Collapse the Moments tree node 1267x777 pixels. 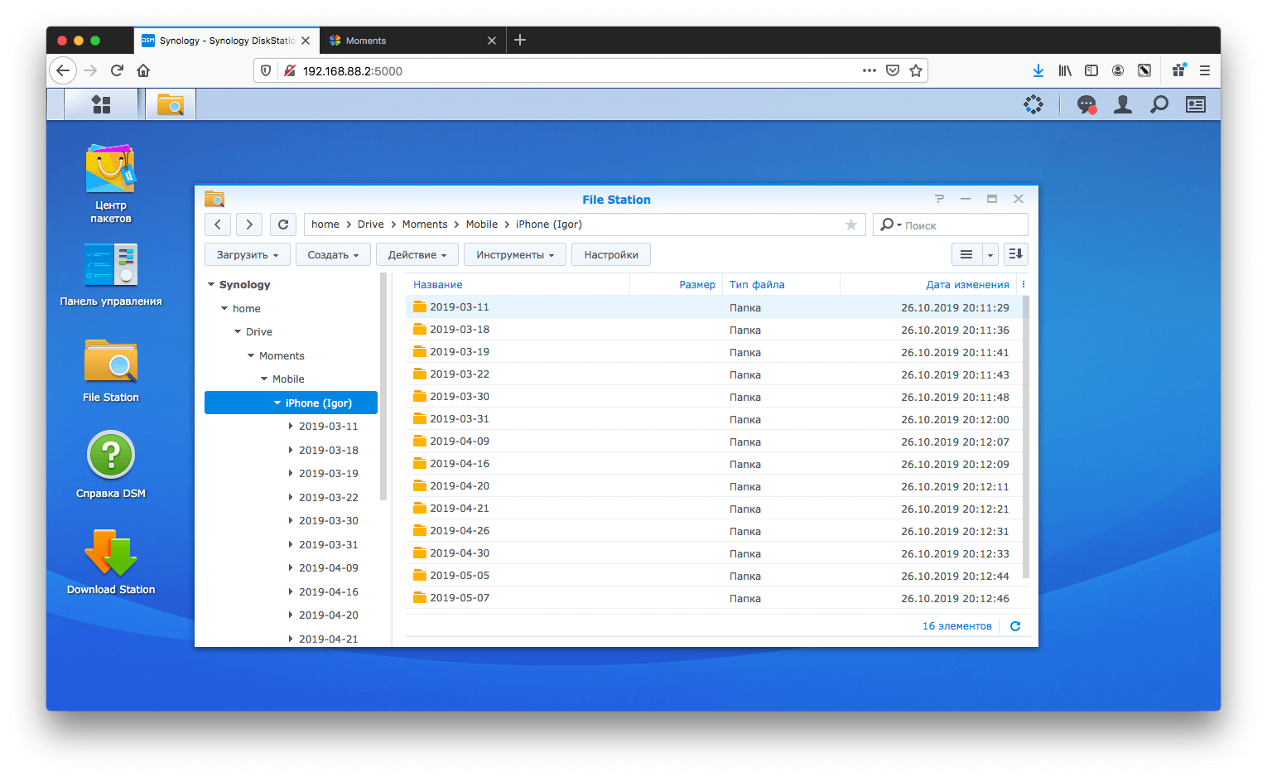pyautogui.click(x=251, y=356)
